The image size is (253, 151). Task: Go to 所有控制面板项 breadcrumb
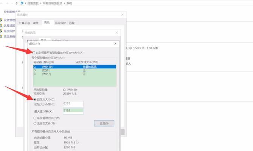52,3
